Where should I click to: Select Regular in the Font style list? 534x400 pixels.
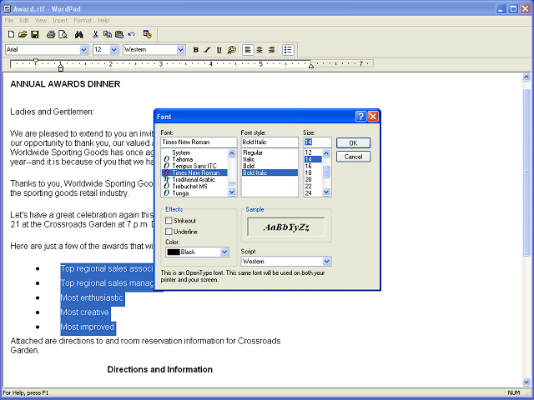point(252,153)
